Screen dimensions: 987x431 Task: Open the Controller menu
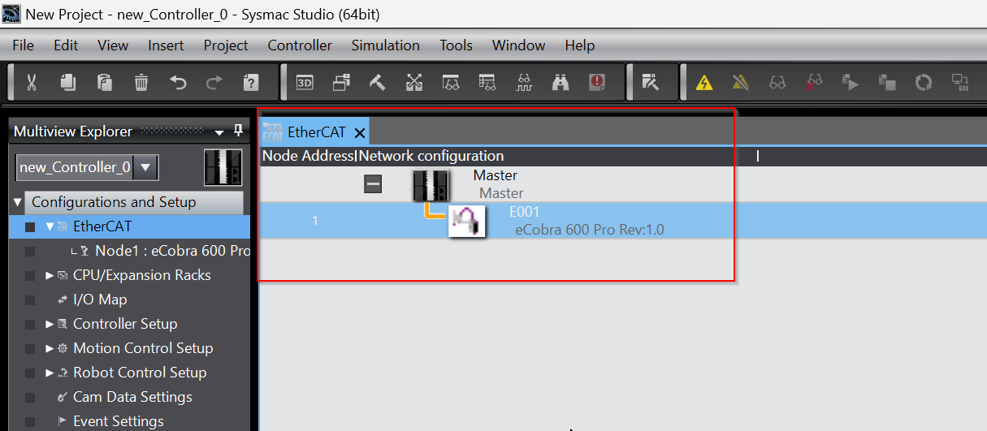[300, 45]
